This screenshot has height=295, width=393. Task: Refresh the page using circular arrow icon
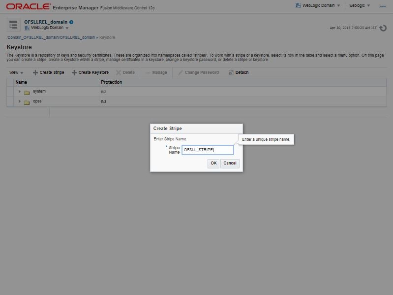[x=383, y=28]
